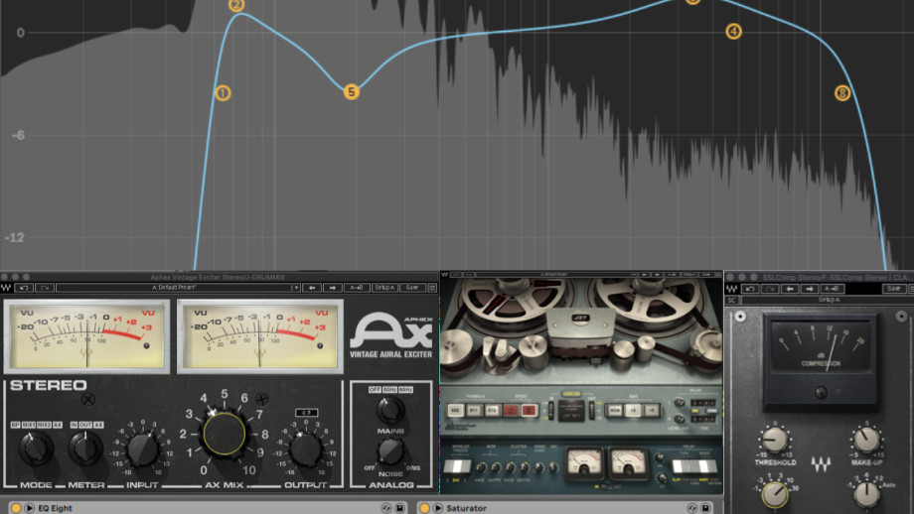Select EQ band node 1 on the curve

click(223, 93)
